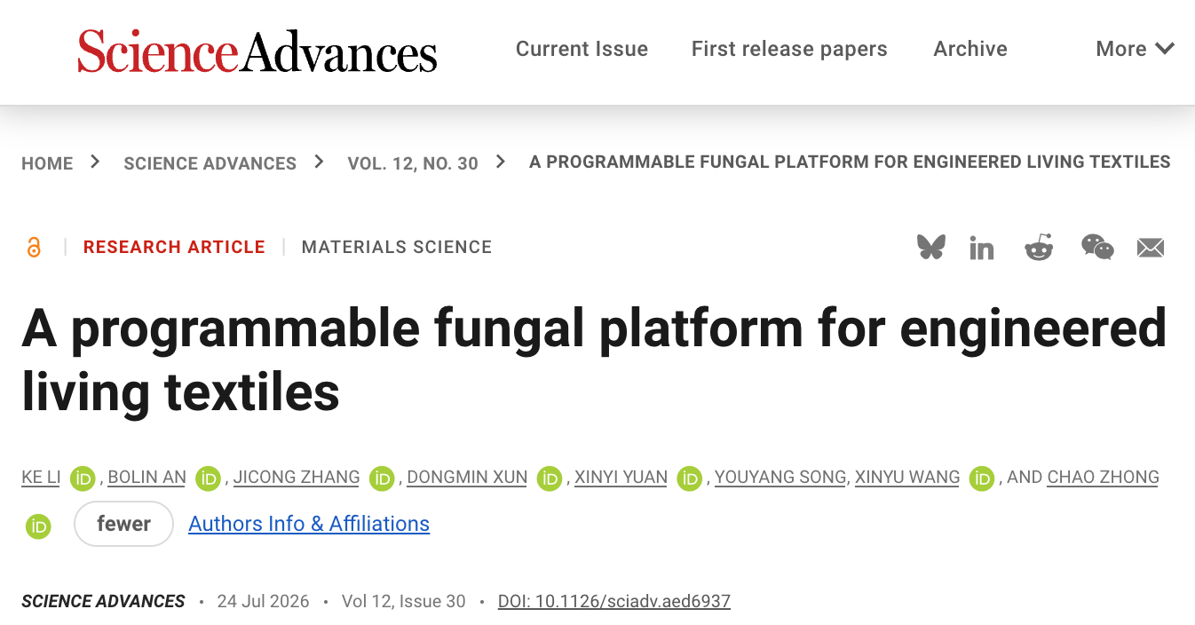
Task: Share article on Bluesky butterfly icon
Action: click(931, 247)
